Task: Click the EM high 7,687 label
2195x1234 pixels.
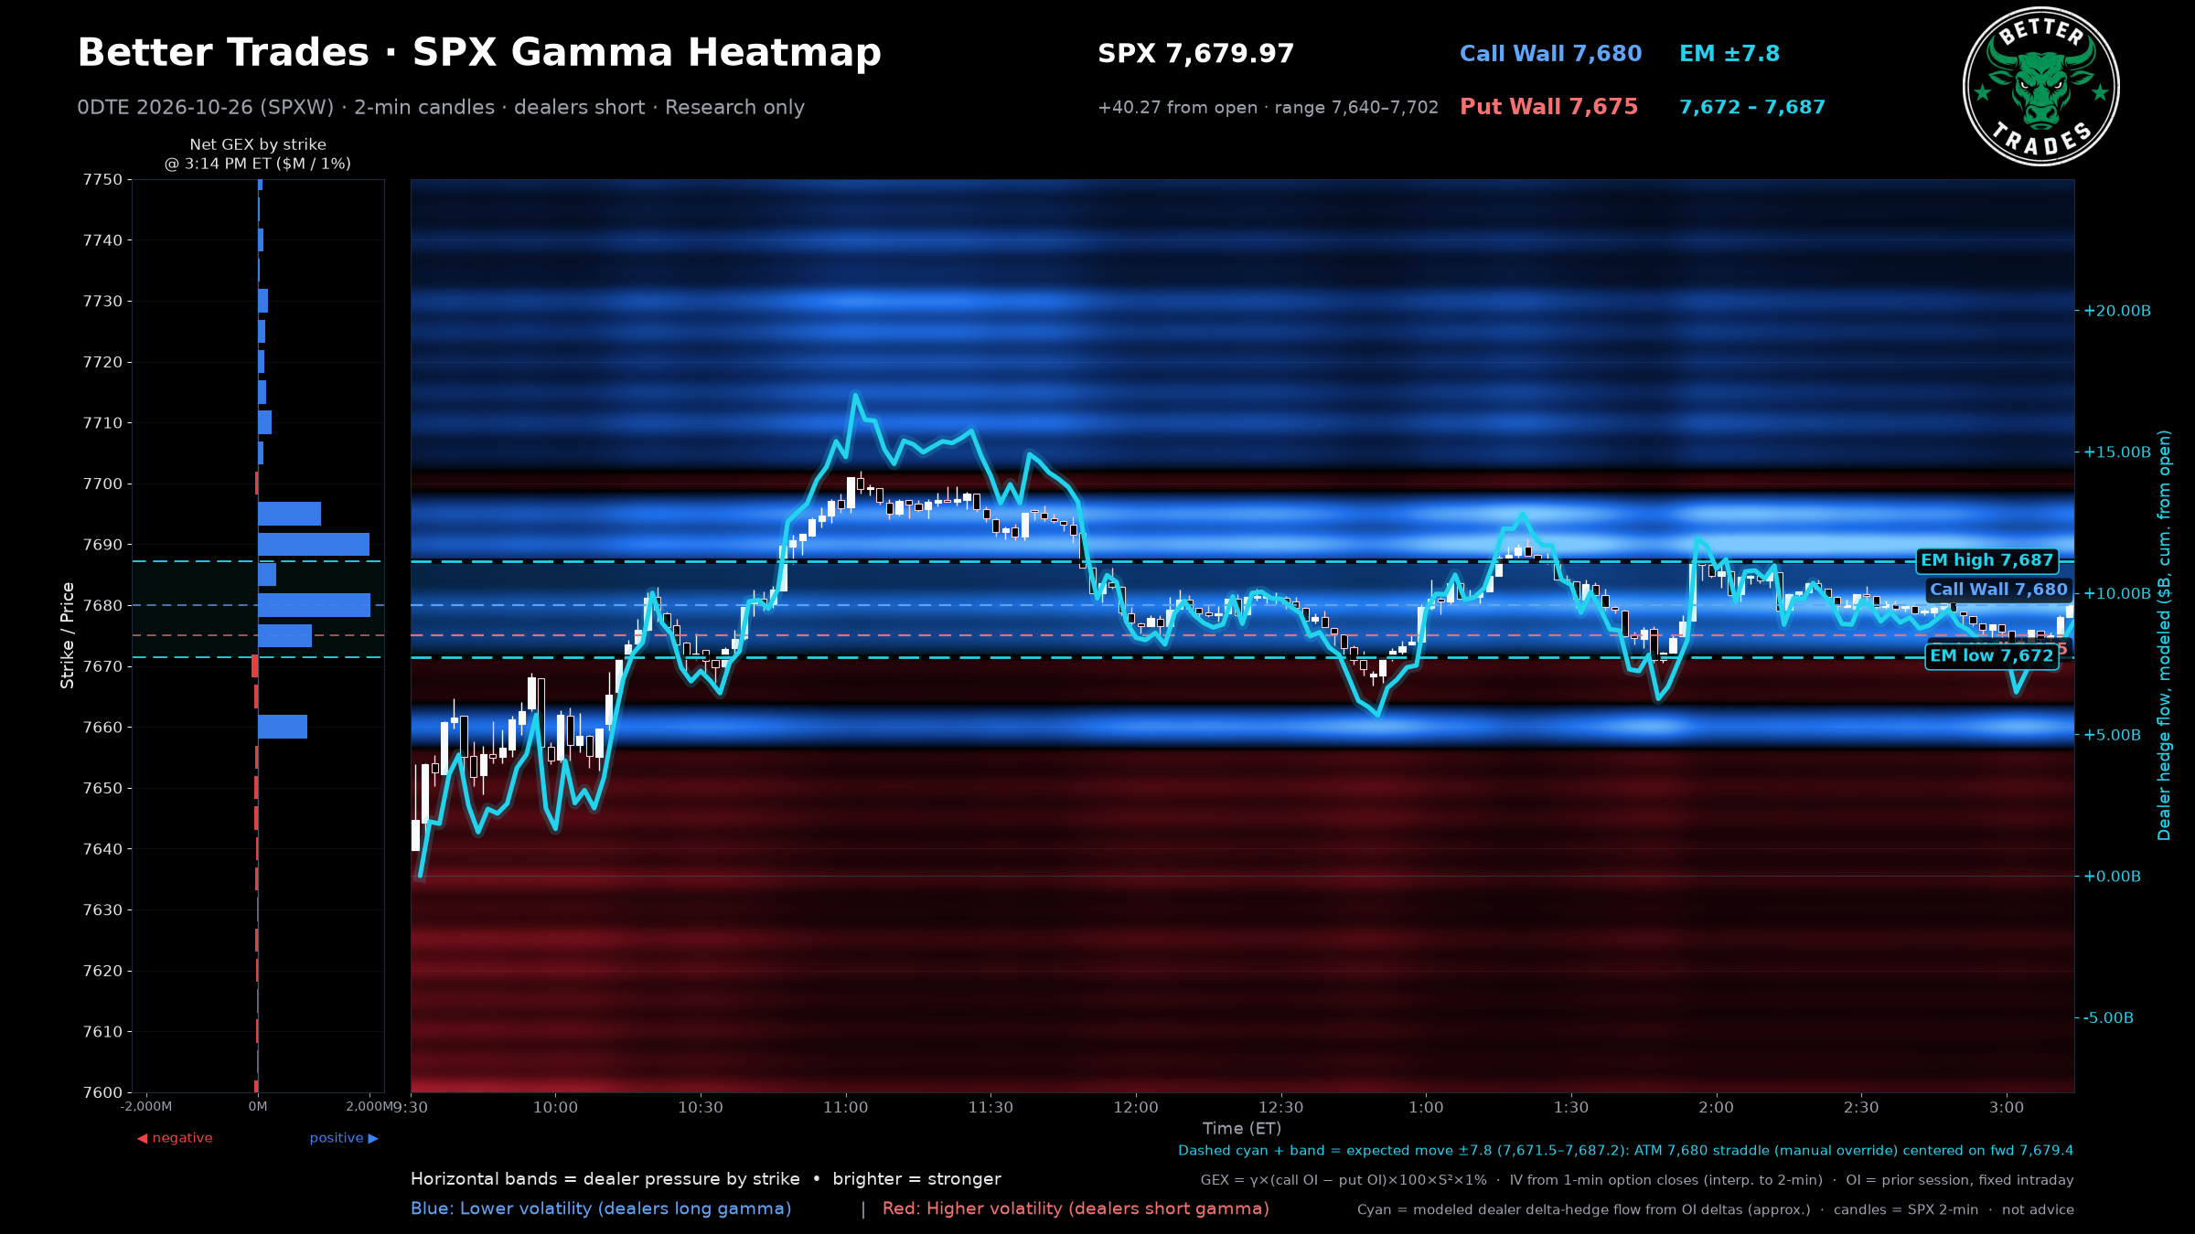Action: pos(1986,560)
